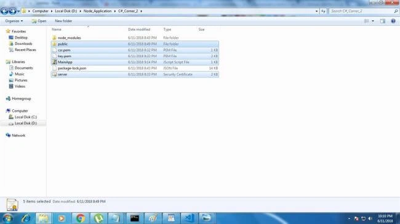Open Videos library

(x=20, y=87)
